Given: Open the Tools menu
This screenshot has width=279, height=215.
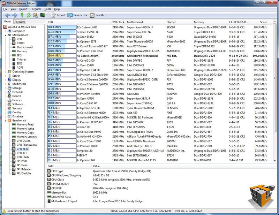Looking at the screenshot, I should pos(47,9).
